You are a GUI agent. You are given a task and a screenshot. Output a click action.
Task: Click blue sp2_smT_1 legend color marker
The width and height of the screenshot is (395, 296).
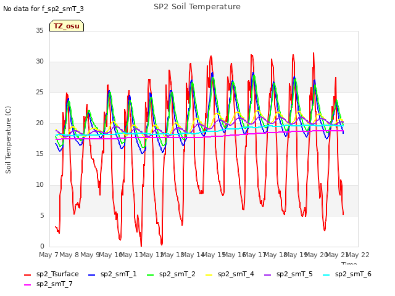tap(92, 275)
